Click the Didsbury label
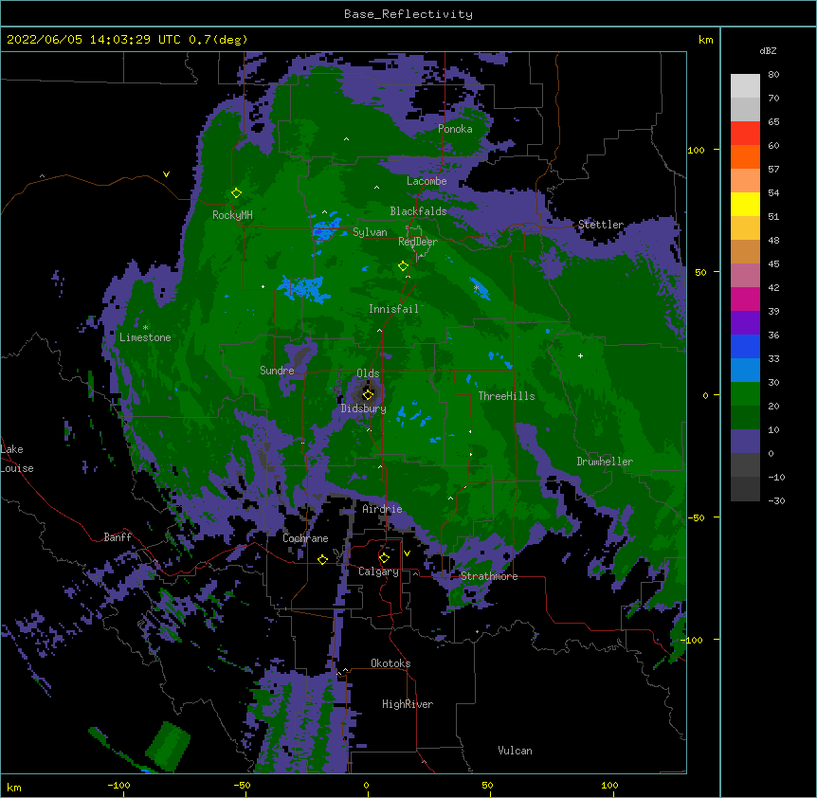Viewport: 817px width, 798px height. [364, 408]
